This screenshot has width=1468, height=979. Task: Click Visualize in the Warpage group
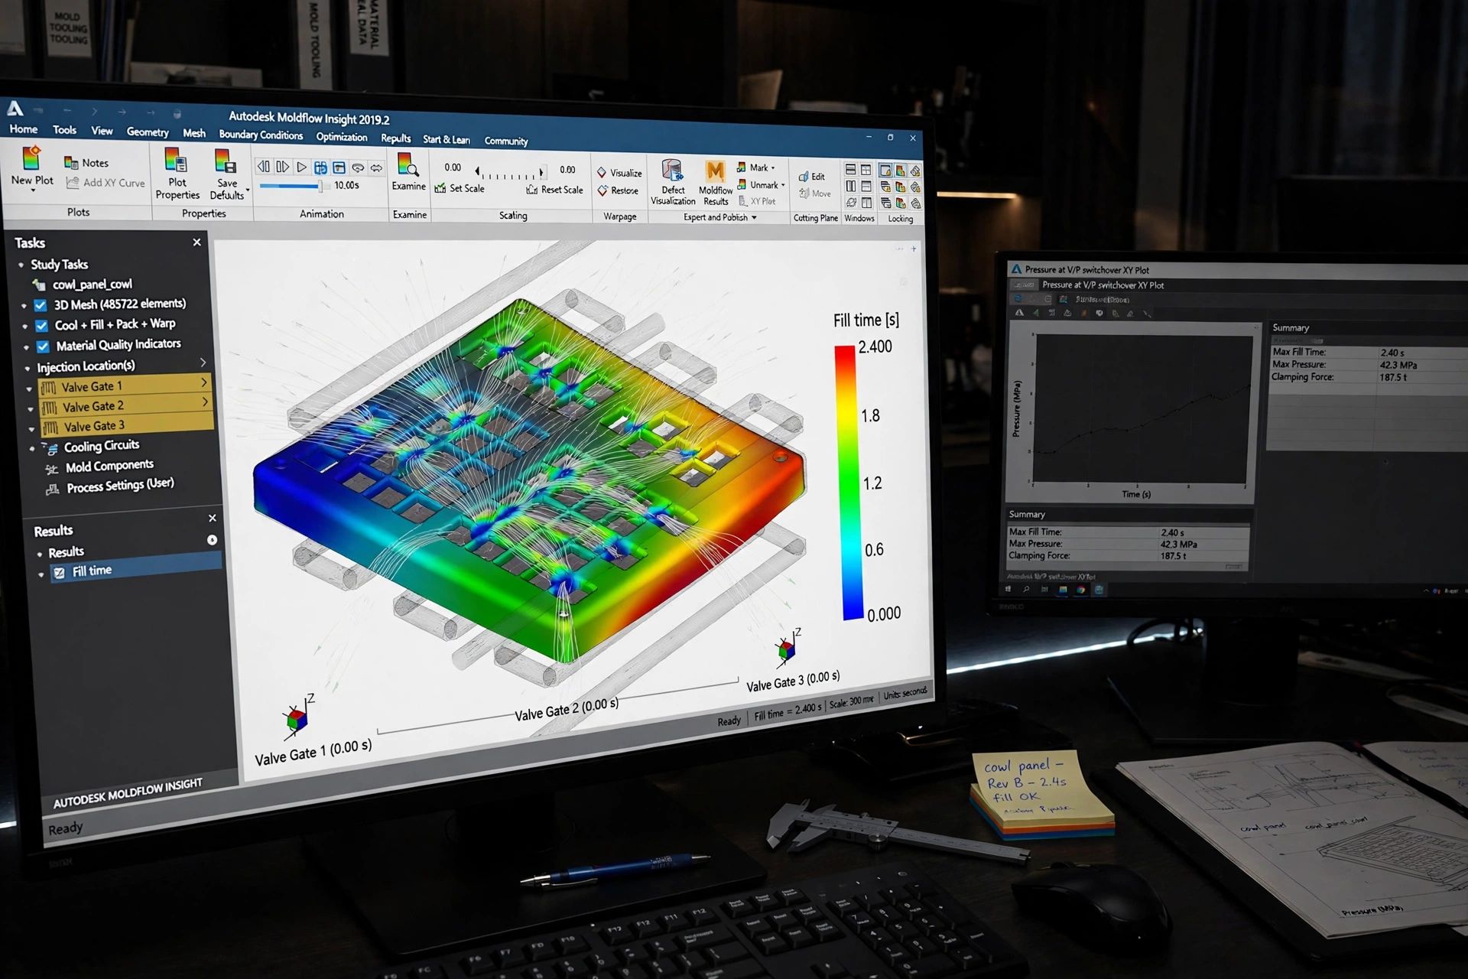click(x=619, y=173)
